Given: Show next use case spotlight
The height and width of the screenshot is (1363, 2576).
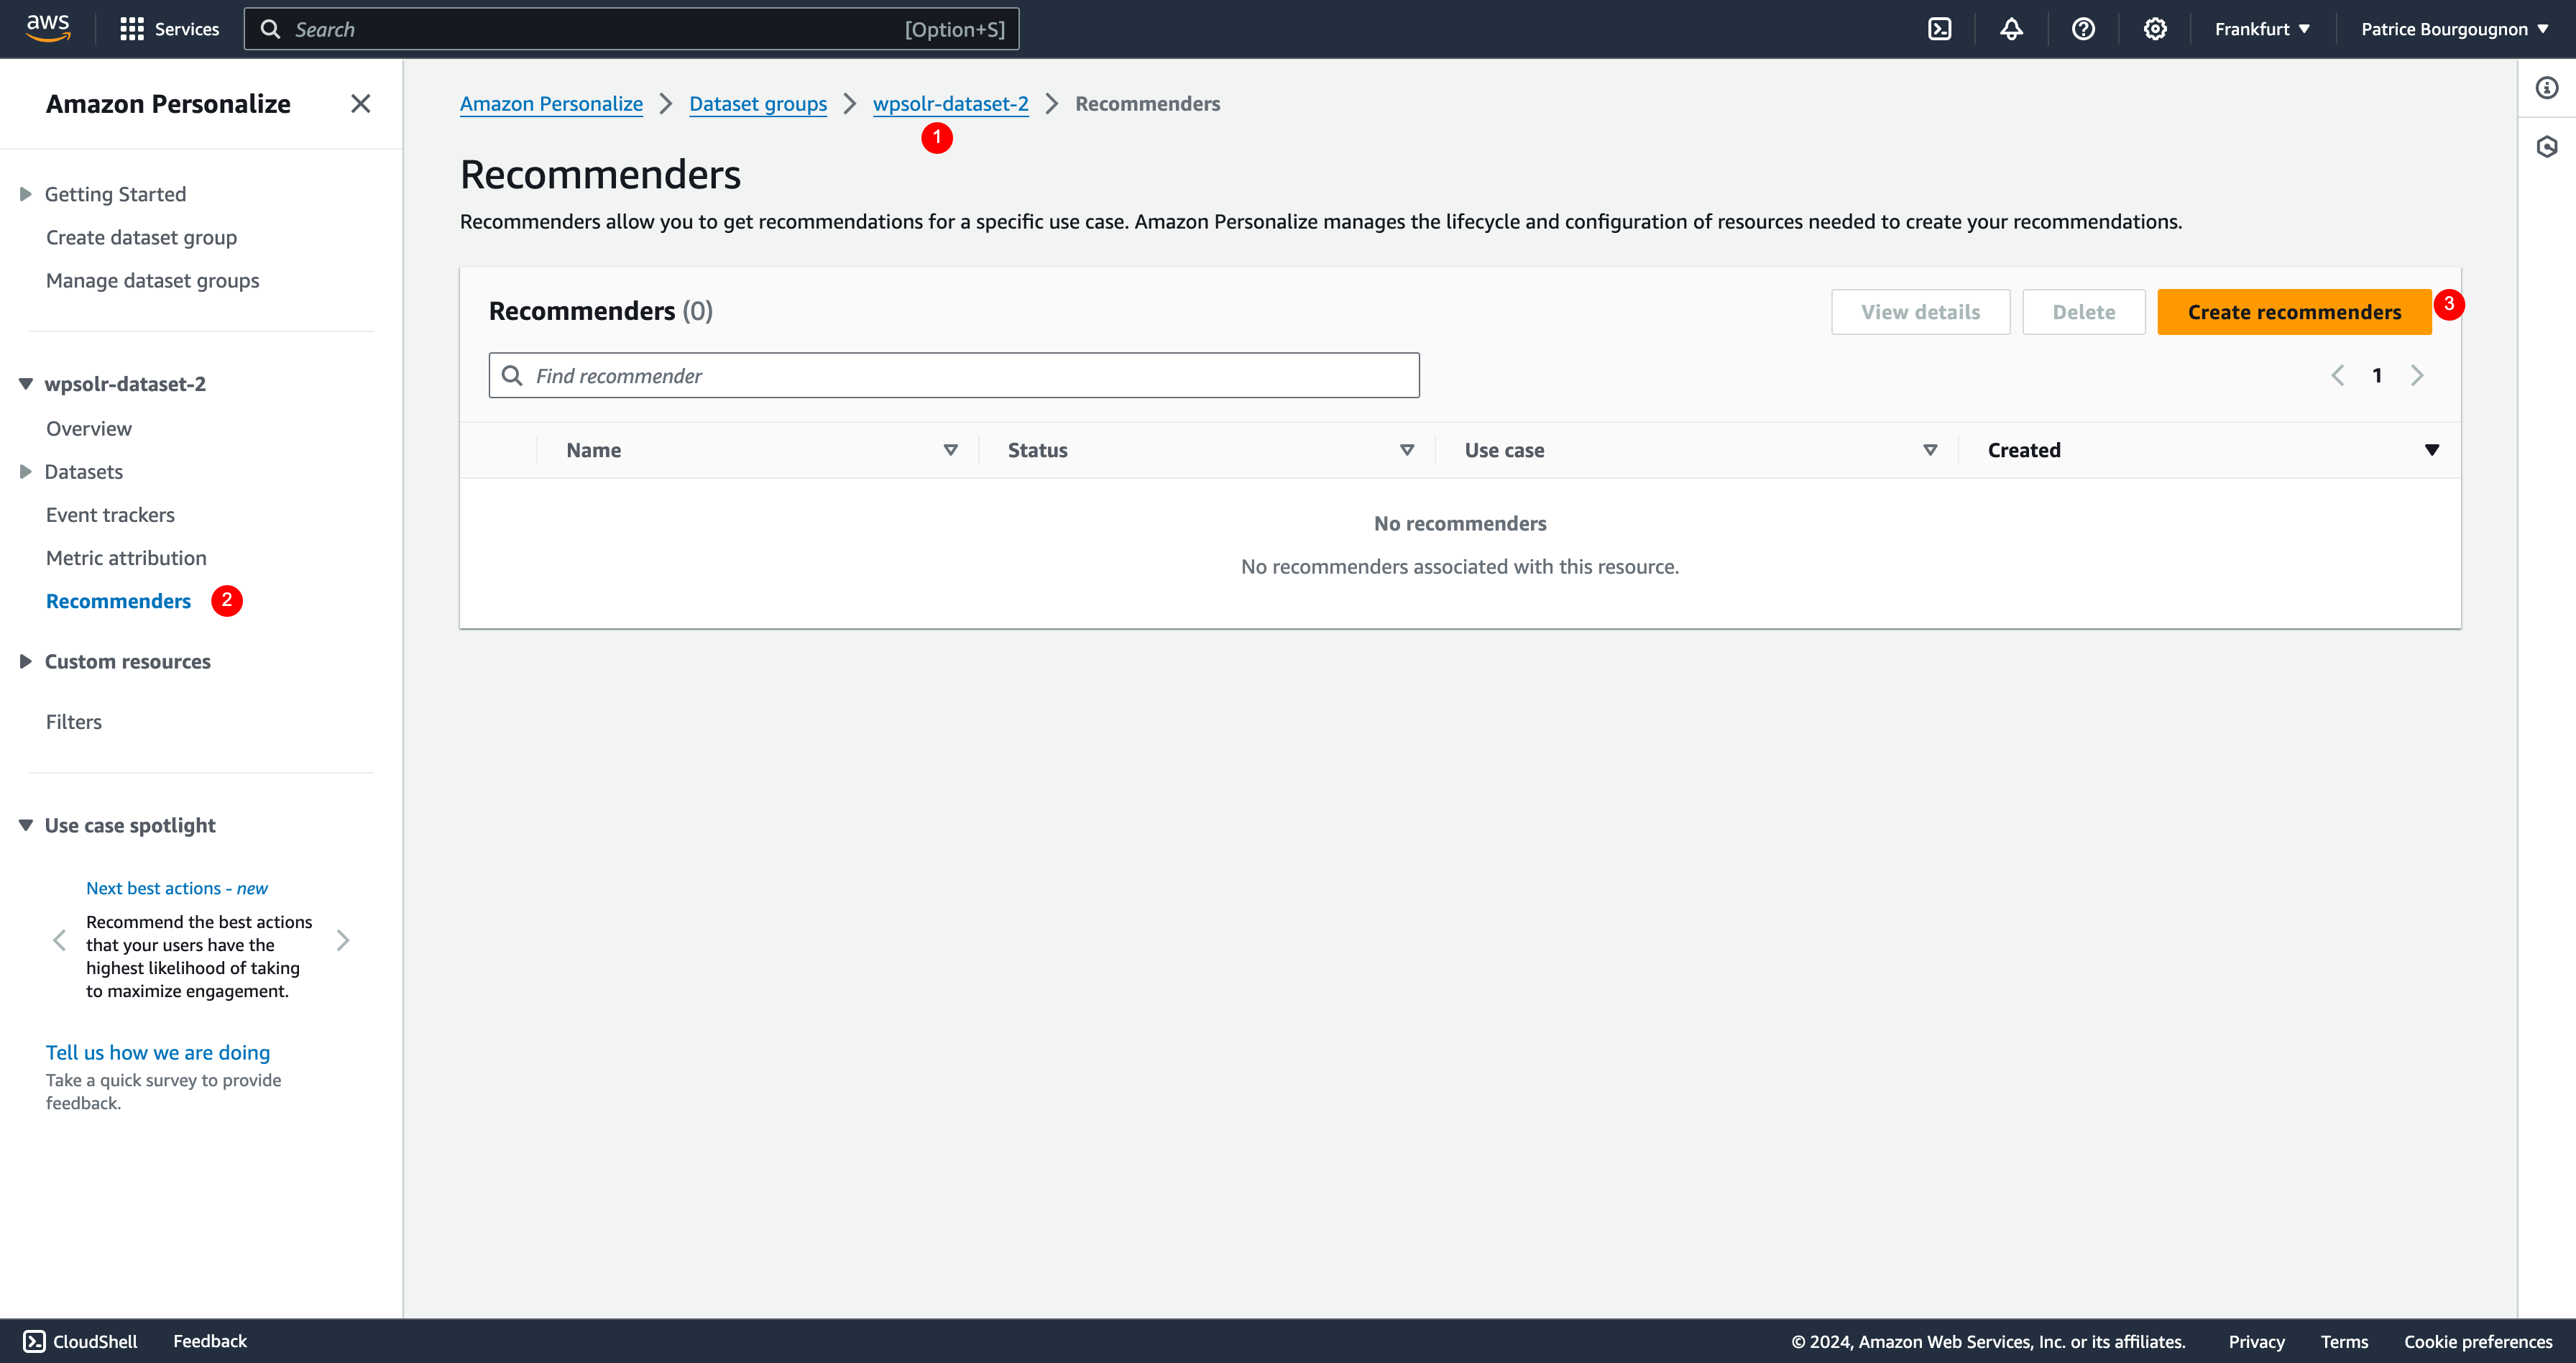Looking at the screenshot, I should [x=343, y=940].
